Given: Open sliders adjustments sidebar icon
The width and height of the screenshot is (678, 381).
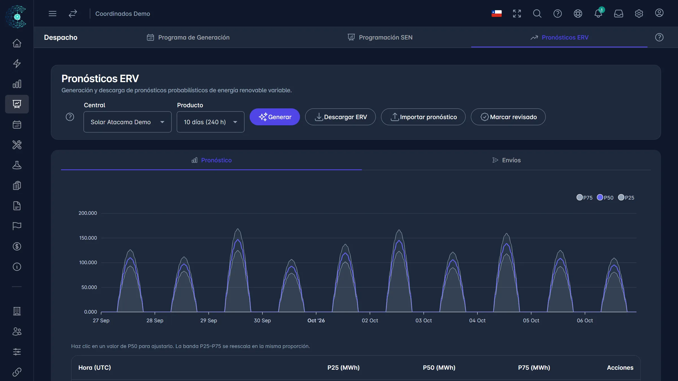Looking at the screenshot, I should point(17,352).
